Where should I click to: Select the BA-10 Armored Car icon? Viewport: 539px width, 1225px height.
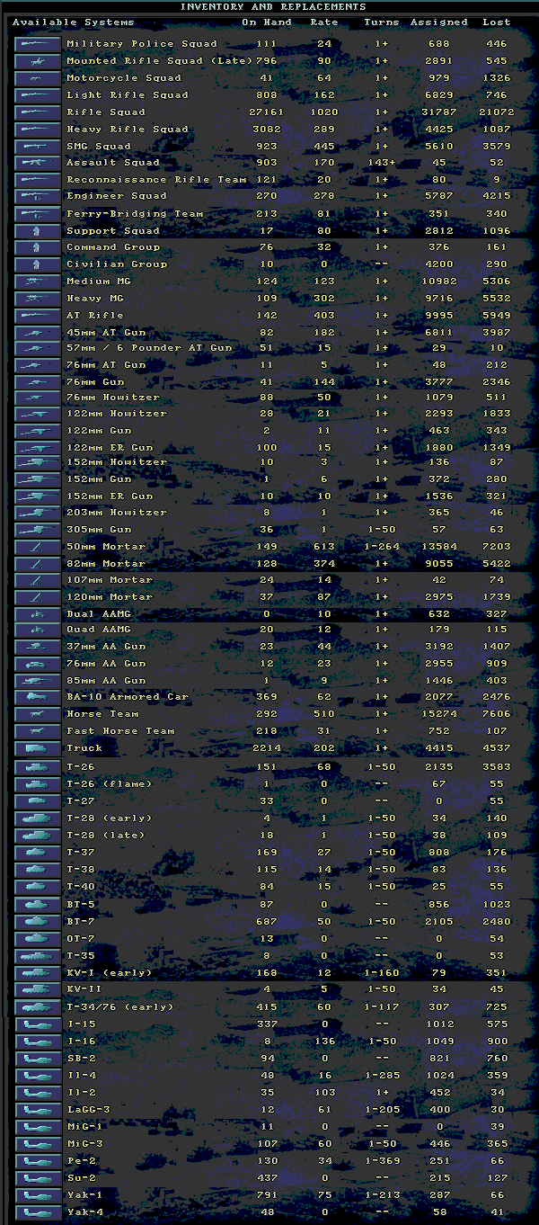[x=37, y=696]
